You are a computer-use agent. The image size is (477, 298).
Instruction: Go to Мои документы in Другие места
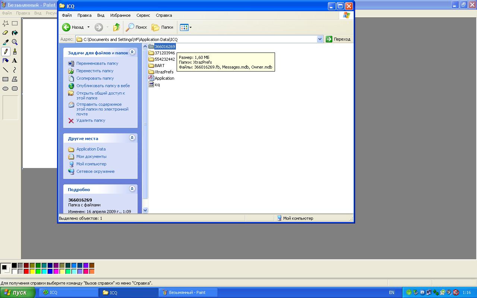coord(91,156)
